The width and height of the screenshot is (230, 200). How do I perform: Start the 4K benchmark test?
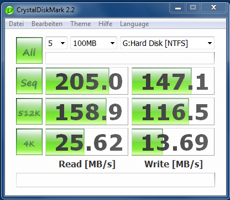tap(29, 142)
